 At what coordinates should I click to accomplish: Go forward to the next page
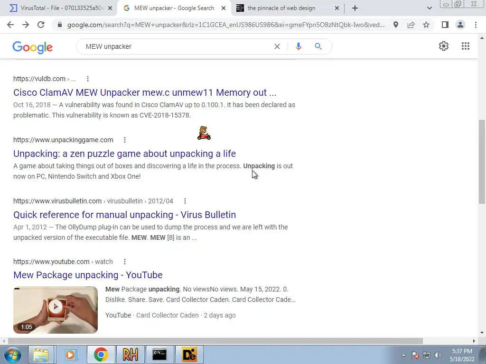tap(26, 25)
